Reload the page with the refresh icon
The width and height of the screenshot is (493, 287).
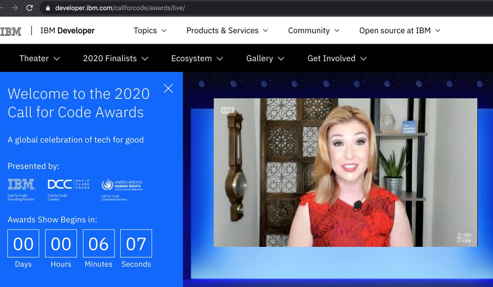30,7
